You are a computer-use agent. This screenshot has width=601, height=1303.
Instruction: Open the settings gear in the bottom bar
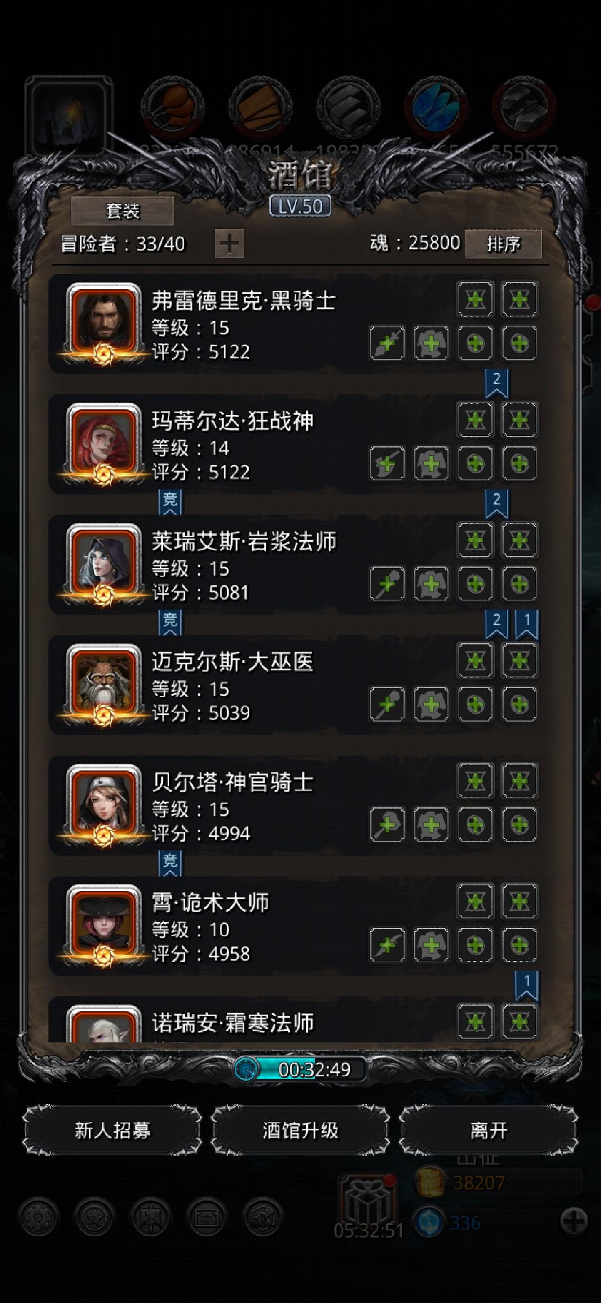tap(38, 1218)
